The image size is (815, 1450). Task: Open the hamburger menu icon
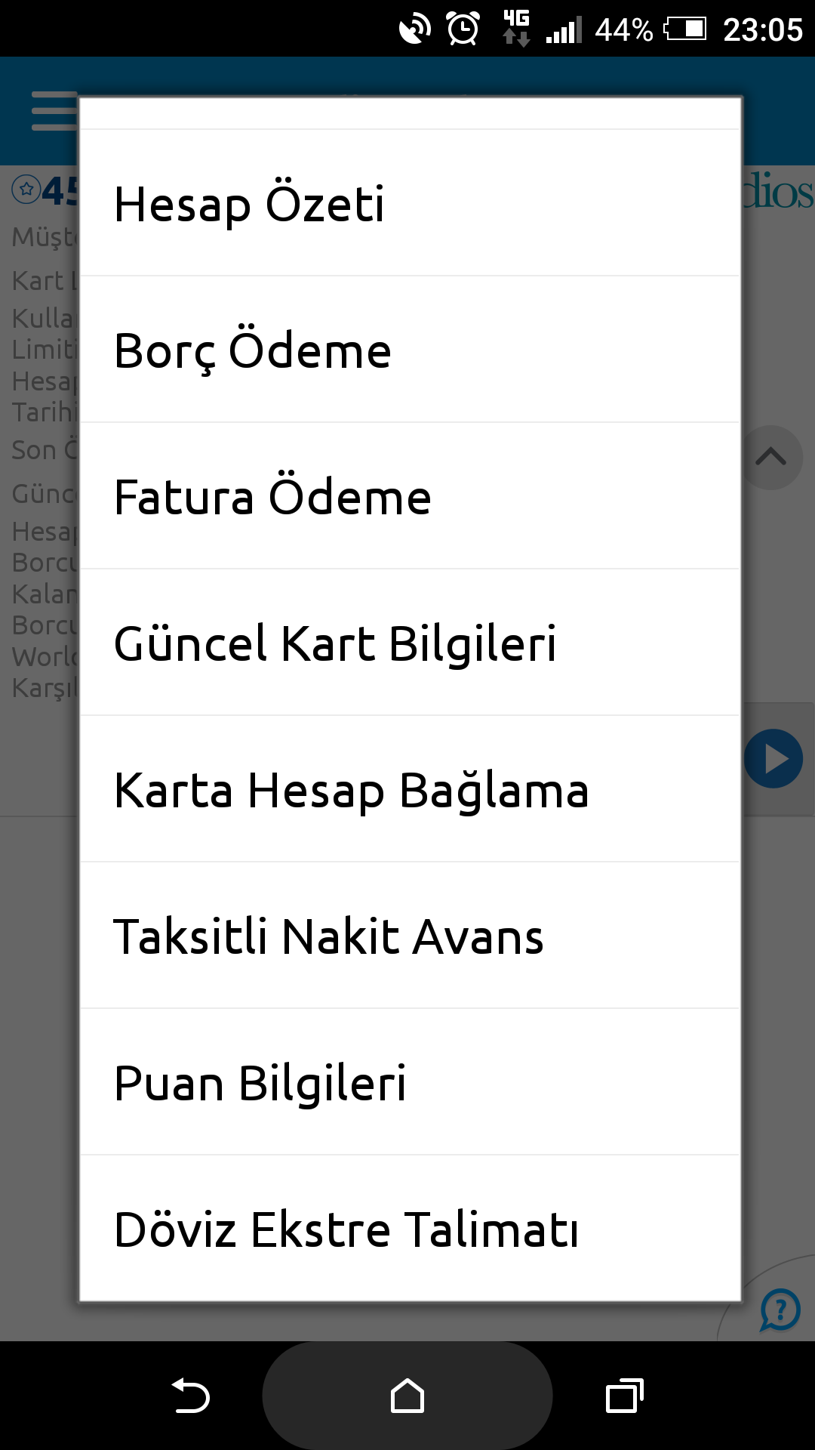tap(54, 111)
